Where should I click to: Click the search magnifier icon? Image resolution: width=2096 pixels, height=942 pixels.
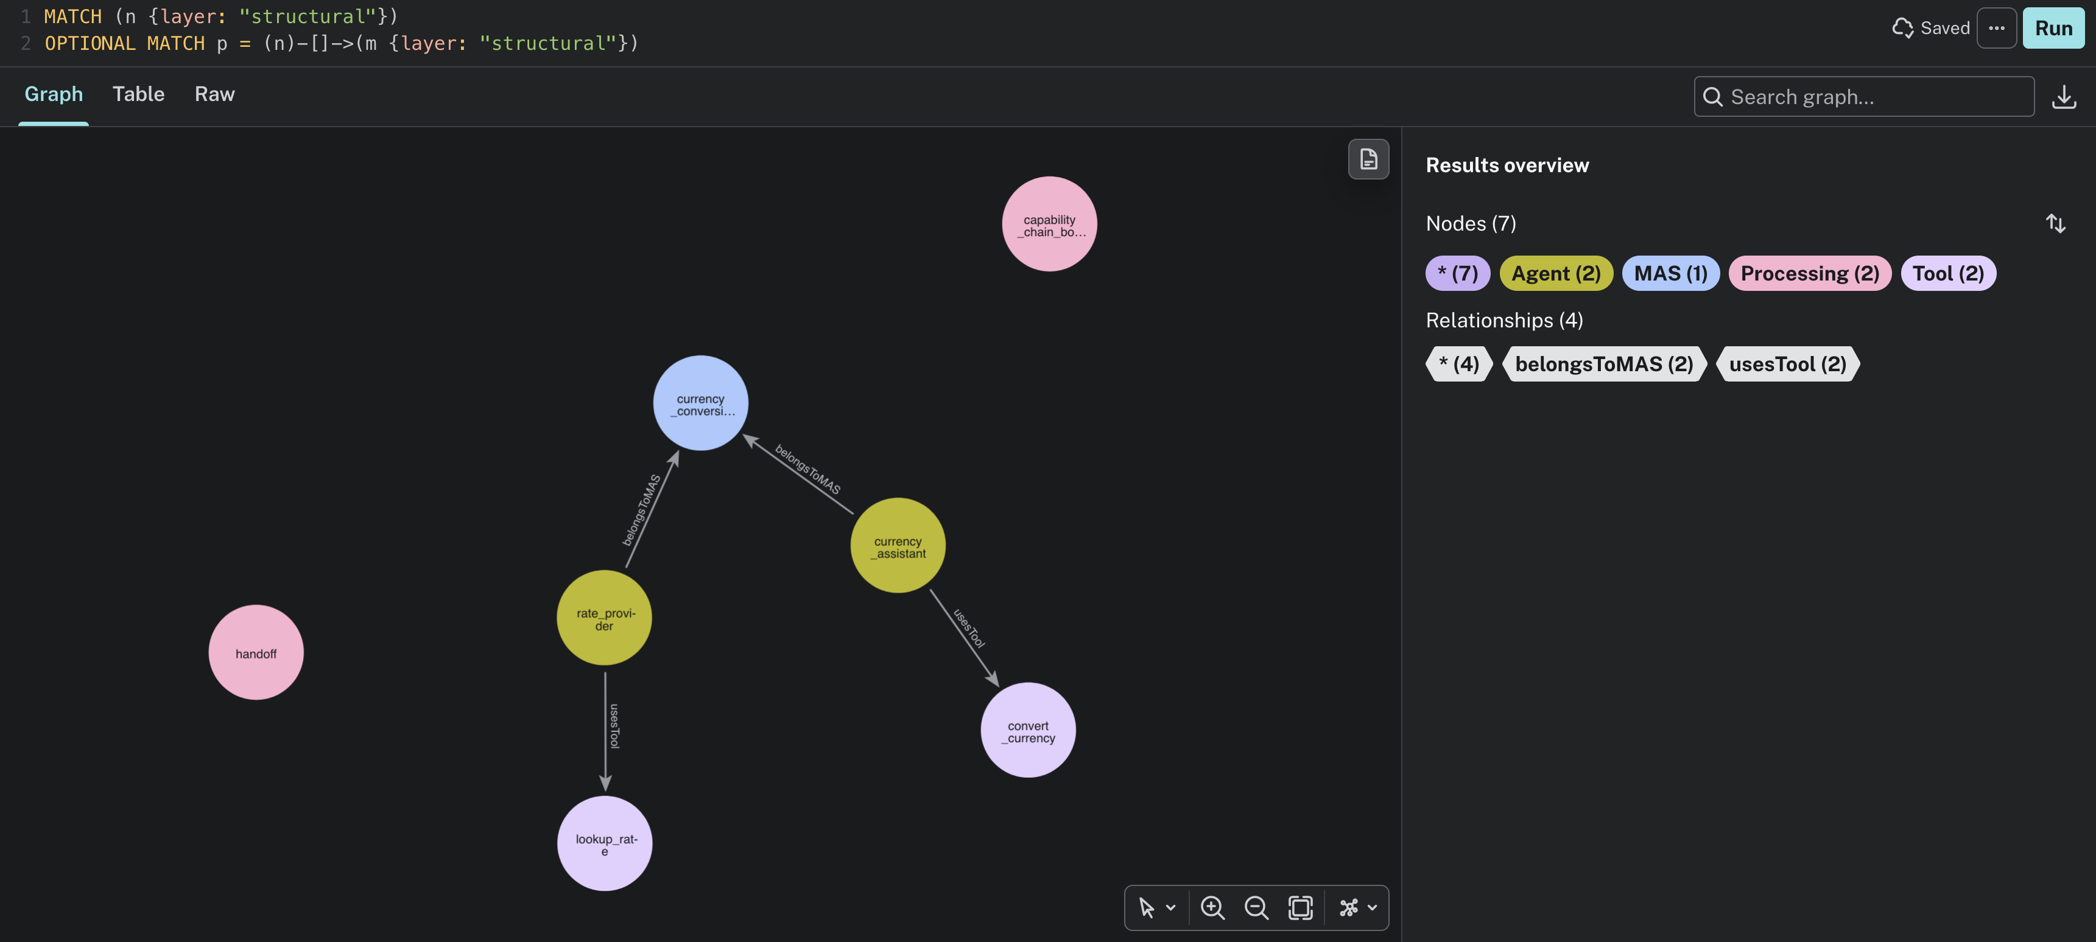pyautogui.click(x=1713, y=97)
